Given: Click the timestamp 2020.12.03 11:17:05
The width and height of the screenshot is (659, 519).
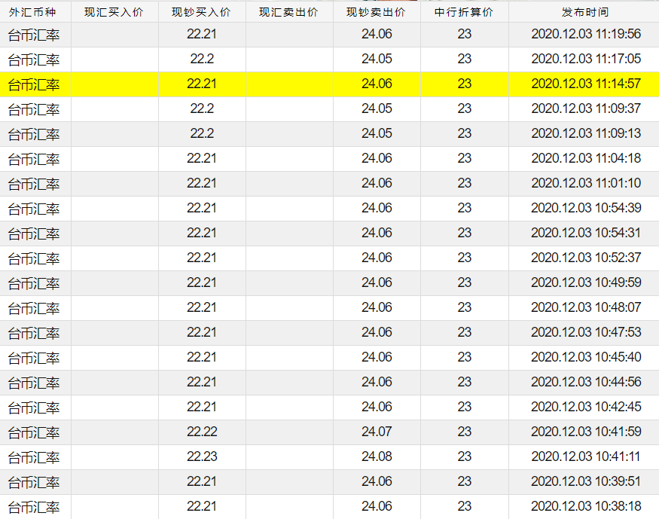Looking at the screenshot, I should (x=586, y=60).
